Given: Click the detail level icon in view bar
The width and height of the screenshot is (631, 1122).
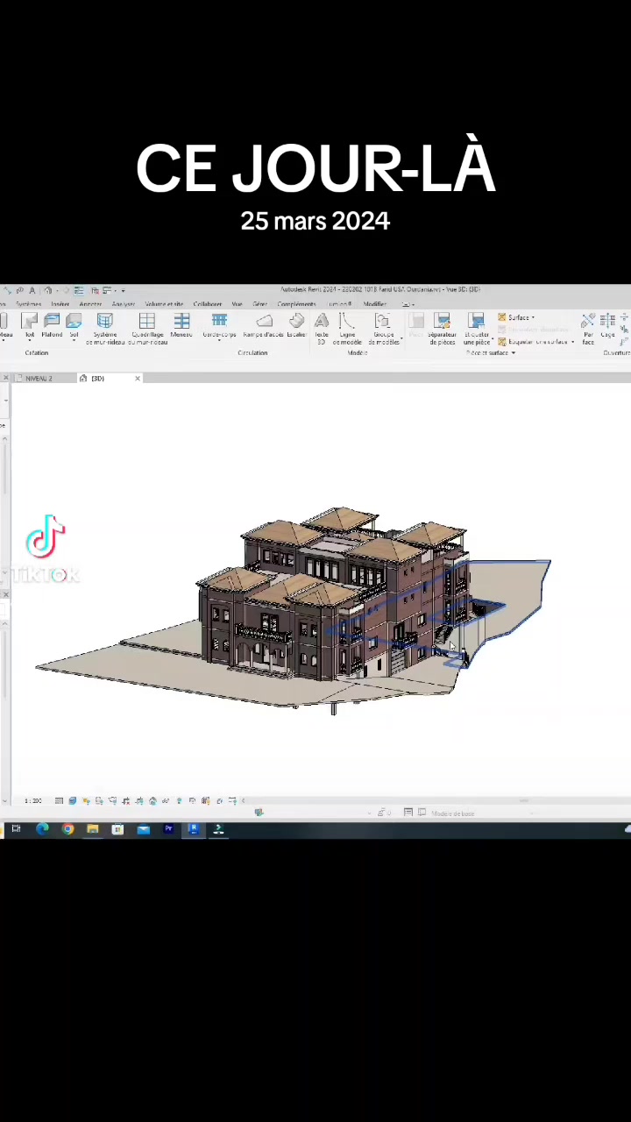Looking at the screenshot, I should (x=59, y=801).
